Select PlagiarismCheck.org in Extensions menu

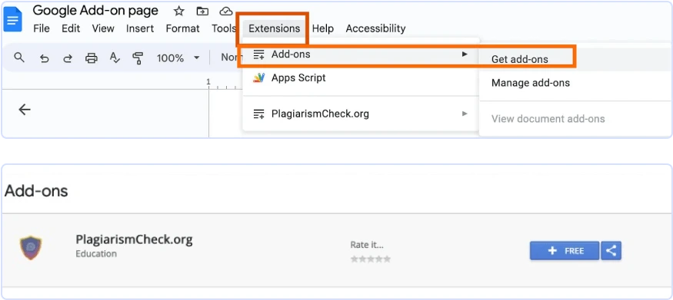coord(361,114)
